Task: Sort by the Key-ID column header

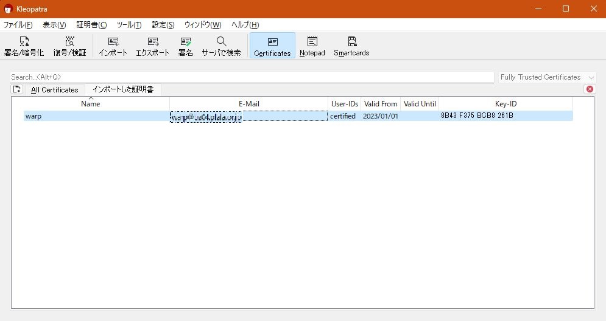Action: click(x=506, y=104)
